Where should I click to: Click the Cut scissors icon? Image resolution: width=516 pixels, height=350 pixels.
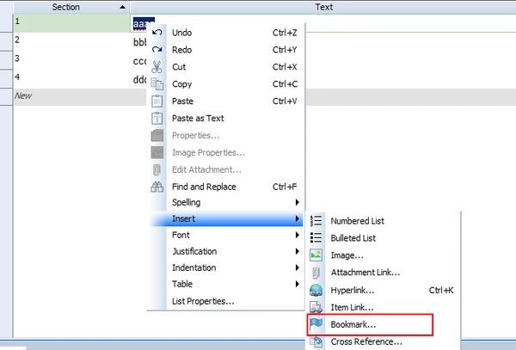157,67
